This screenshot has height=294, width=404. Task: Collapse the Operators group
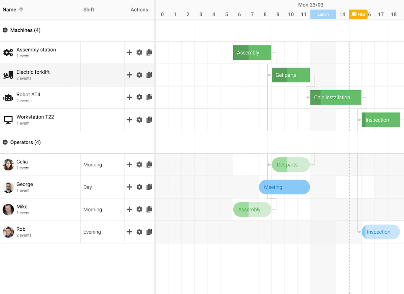tap(5, 142)
